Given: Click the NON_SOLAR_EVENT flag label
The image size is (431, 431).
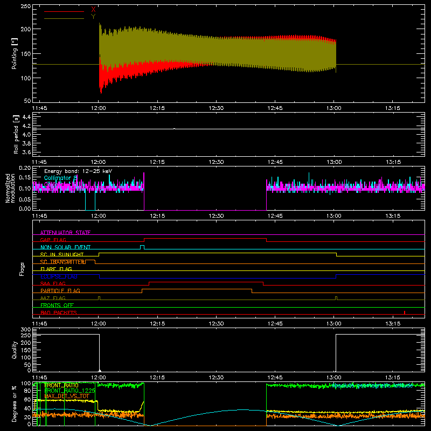Looking at the screenshot, I should 65,247.
